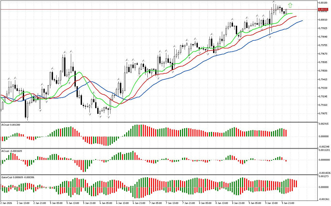Click the 2 Jan 2026 date label
Viewport: 331px width, 206px height.
(x=6, y=203)
